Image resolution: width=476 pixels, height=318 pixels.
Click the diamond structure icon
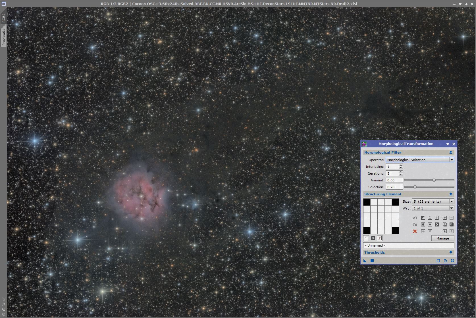430,224
